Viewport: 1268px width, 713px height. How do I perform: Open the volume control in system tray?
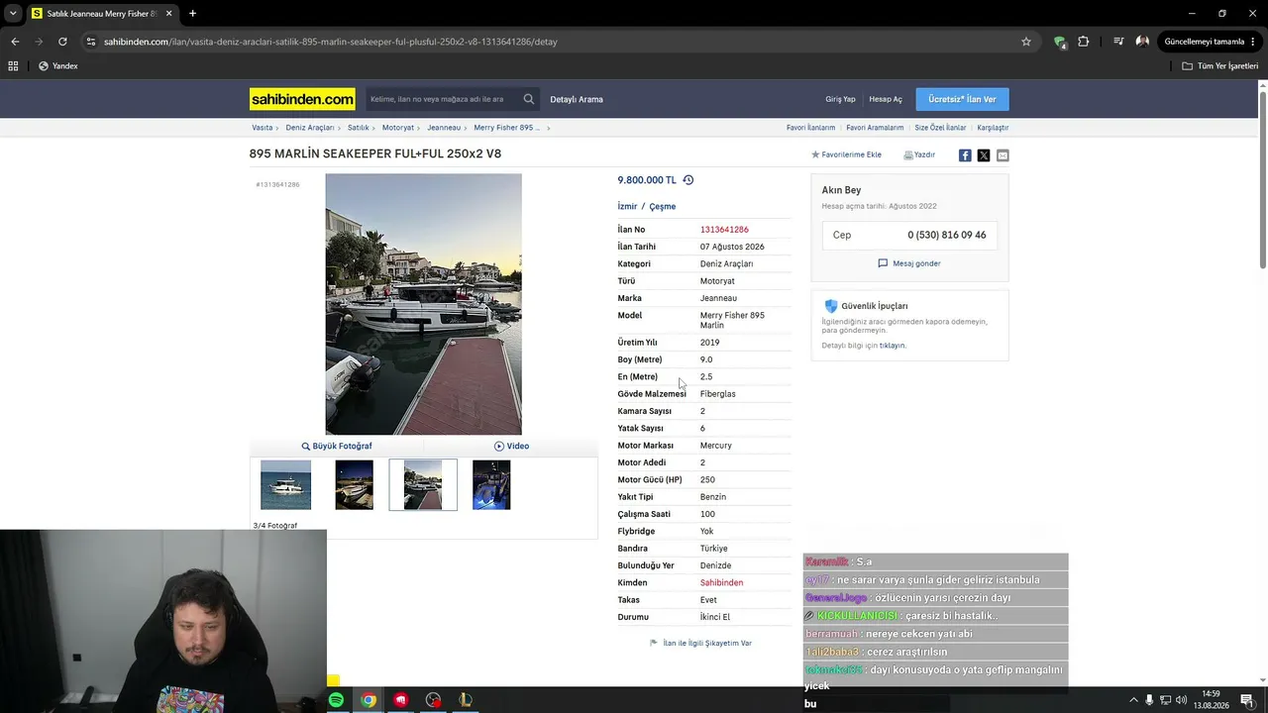(1181, 700)
